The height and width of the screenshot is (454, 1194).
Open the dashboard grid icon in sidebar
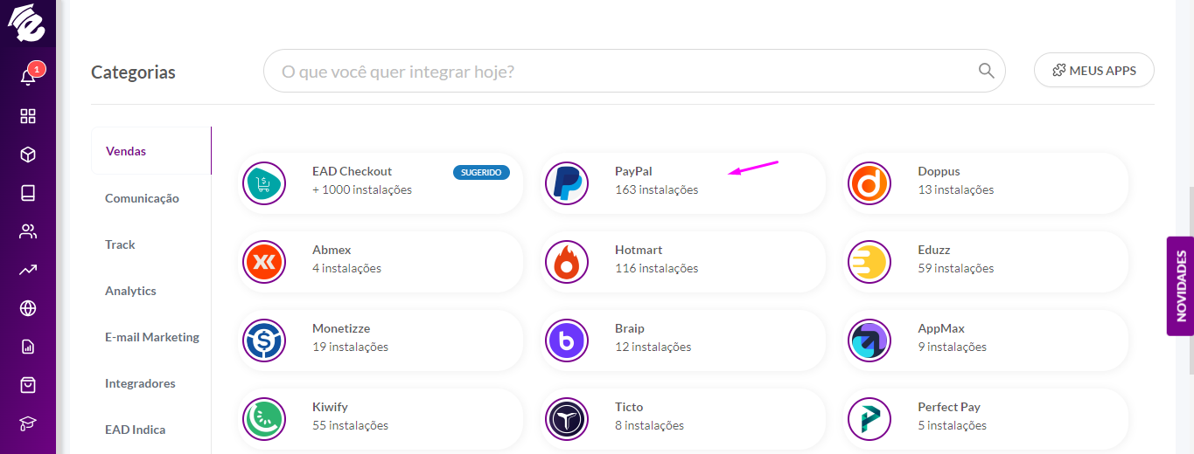pyautogui.click(x=28, y=116)
